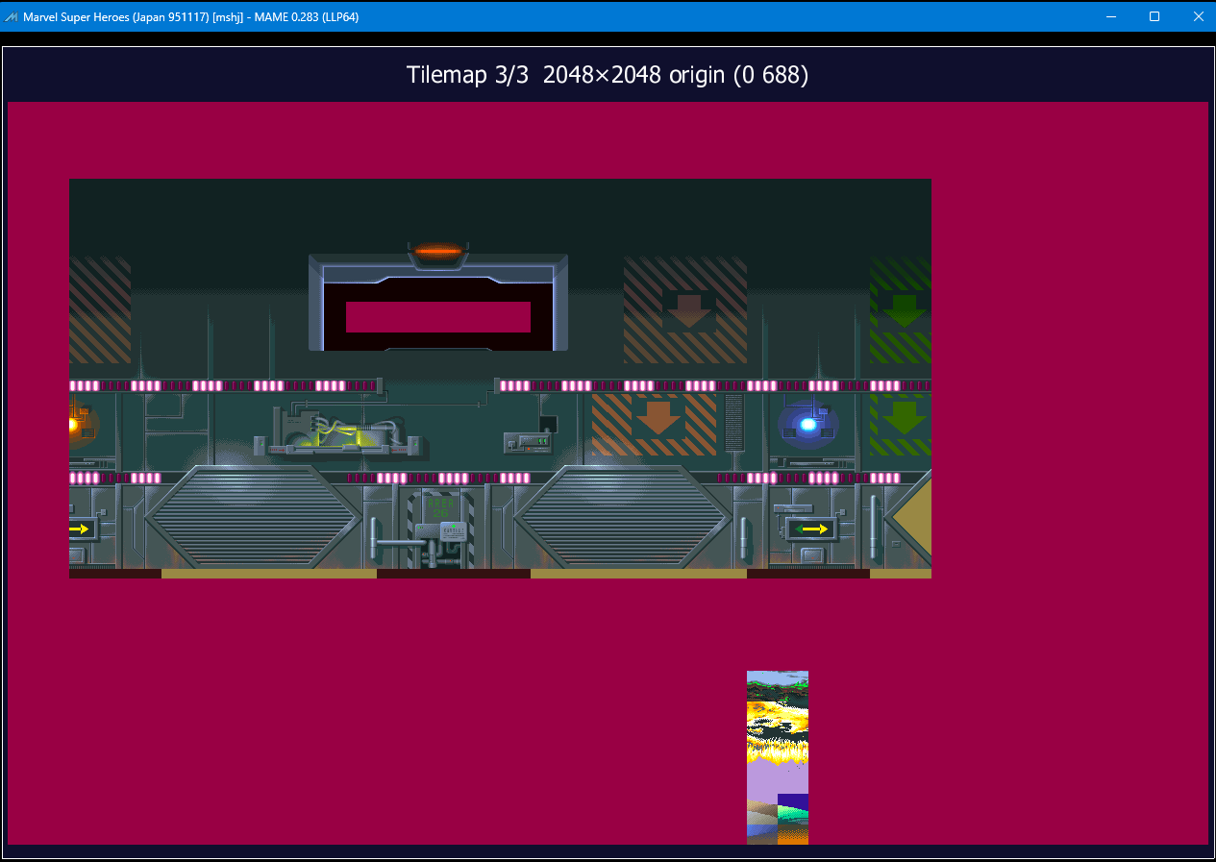This screenshot has height=862, width=1216.
Task: Click the Marvel Super Heroes window title
Action: (x=191, y=16)
